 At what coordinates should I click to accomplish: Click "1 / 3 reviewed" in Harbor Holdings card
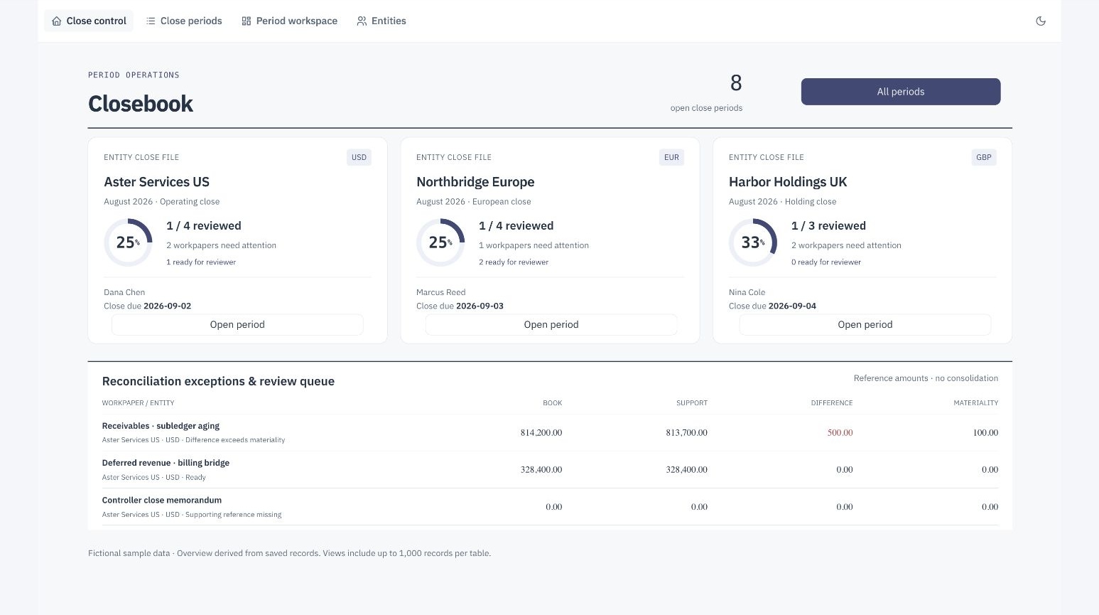click(x=828, y=226)
